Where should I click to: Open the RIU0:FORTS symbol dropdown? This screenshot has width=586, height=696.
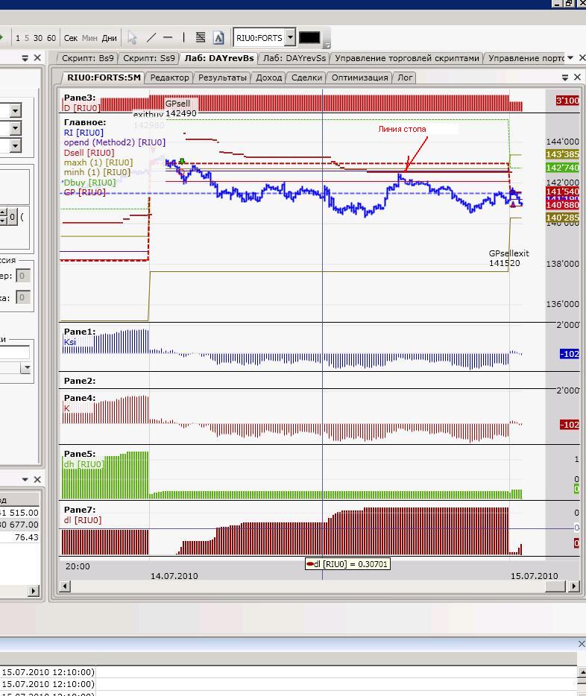click(x=290, y=37)
